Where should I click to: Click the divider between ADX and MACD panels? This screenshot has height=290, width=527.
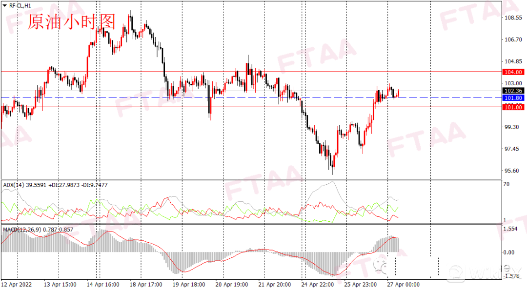click(x=250, y=224)
